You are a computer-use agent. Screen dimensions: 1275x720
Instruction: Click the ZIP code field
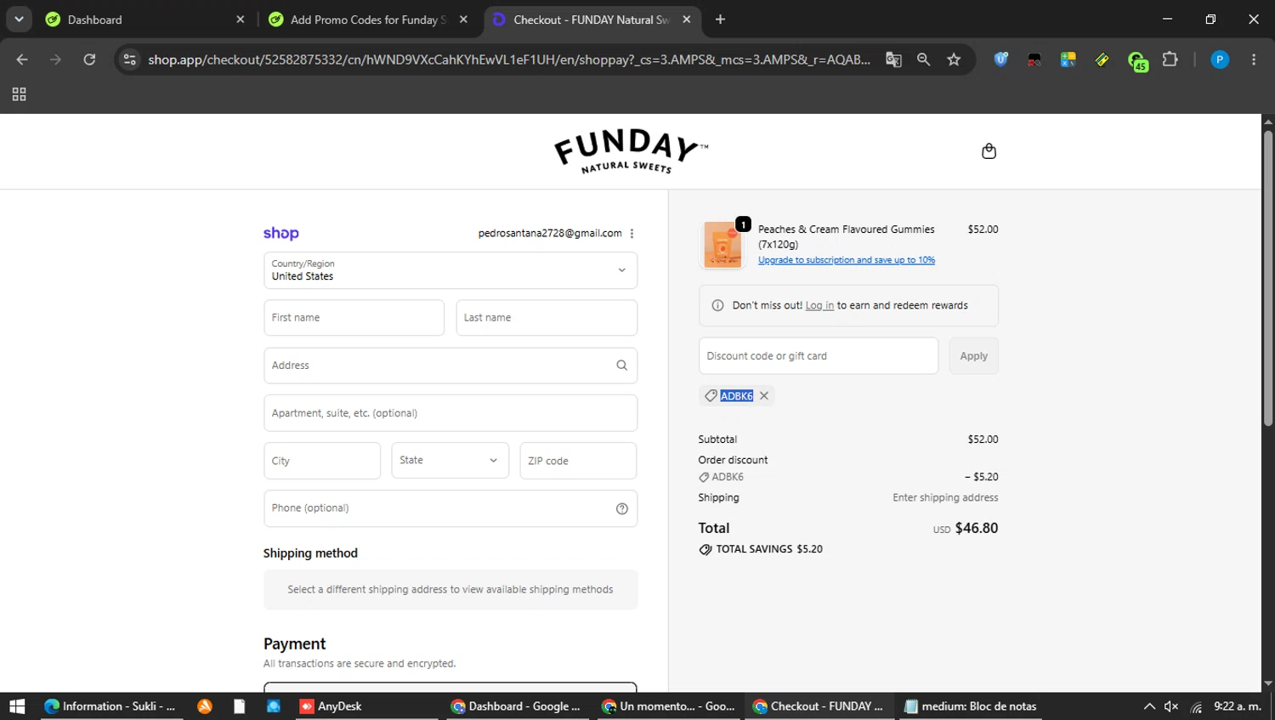pyautogui.click(x=578, y=461)
